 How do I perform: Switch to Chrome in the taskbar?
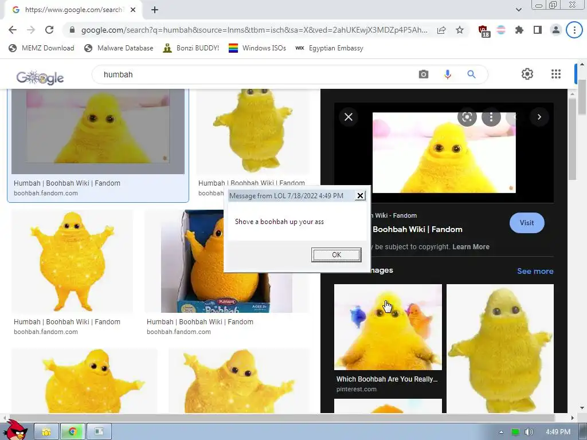click(73, 432)
